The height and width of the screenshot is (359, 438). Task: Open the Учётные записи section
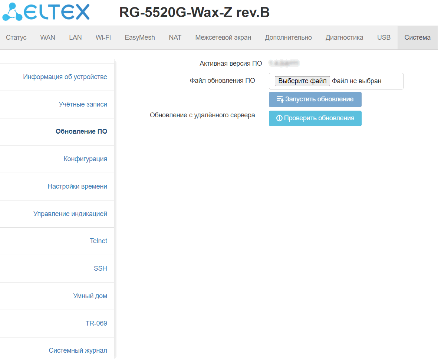[83, 104]
